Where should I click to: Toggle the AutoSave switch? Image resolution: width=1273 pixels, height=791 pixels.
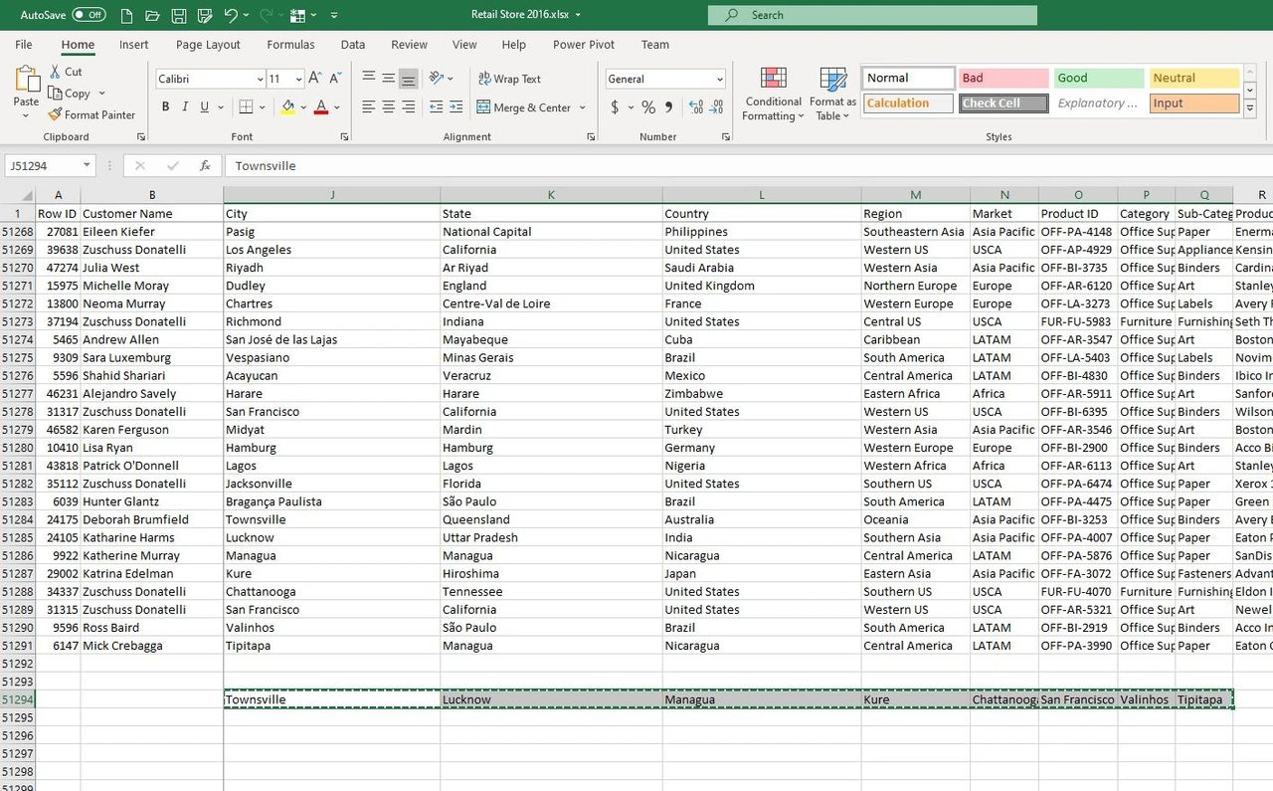89,15
